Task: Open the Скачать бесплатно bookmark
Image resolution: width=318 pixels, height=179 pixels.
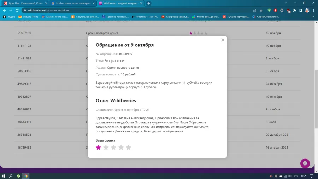Action: pos(266,17)
